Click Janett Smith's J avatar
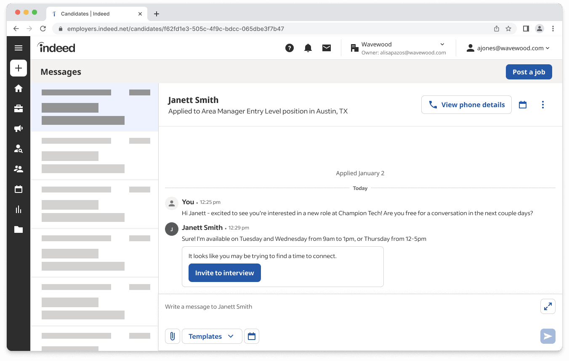 click(172, 229)
